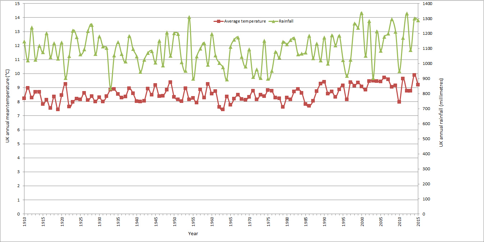This screenshot has height=242, width=484.
Task: Select the 15 value on the temperature axis
Action: click(18, 4)
